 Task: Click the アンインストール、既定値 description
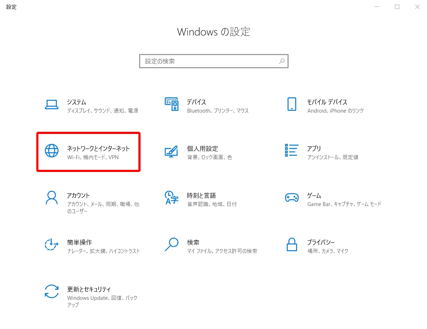[x=333, y=157]
